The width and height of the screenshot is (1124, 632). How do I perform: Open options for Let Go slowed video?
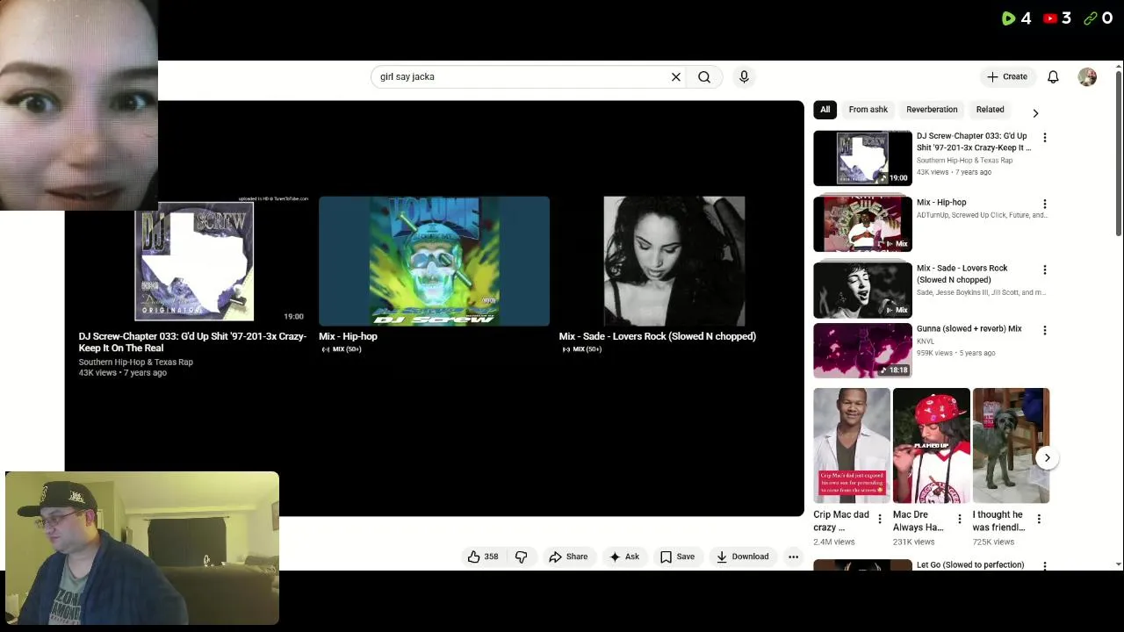pos(1045,566)
